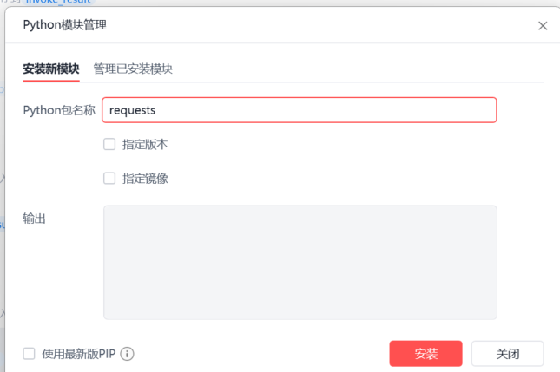Click the Python包名称 input field
The image size is (560, 372).
299,110
